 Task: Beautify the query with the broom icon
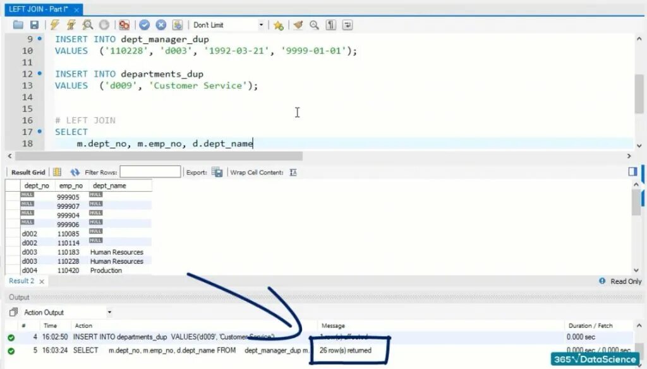point(298,25)
